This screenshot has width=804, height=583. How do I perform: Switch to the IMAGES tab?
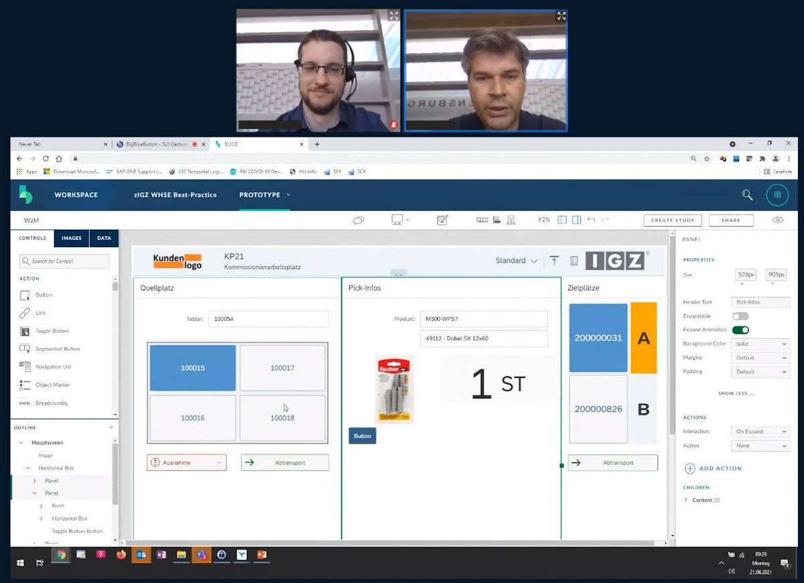(x=72, y=238)
